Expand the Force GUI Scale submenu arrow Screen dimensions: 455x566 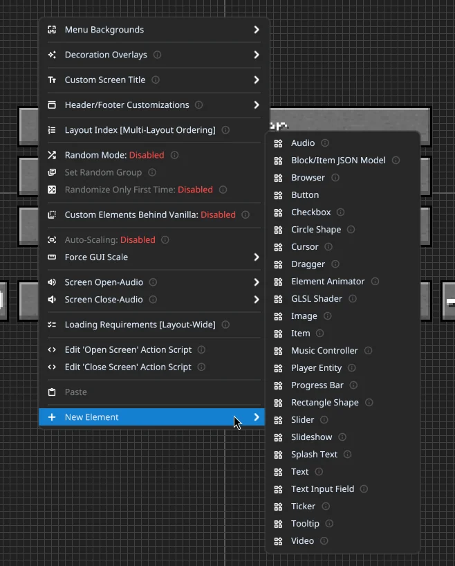point(257,257)
